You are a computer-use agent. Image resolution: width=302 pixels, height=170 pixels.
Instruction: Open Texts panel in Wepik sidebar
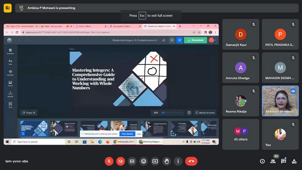(x=11, y=62)
